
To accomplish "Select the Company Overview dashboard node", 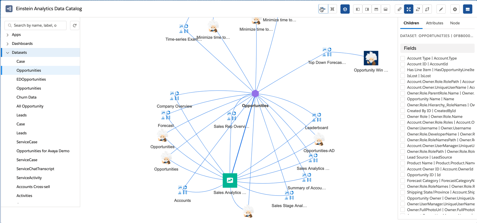I will 174,96.
